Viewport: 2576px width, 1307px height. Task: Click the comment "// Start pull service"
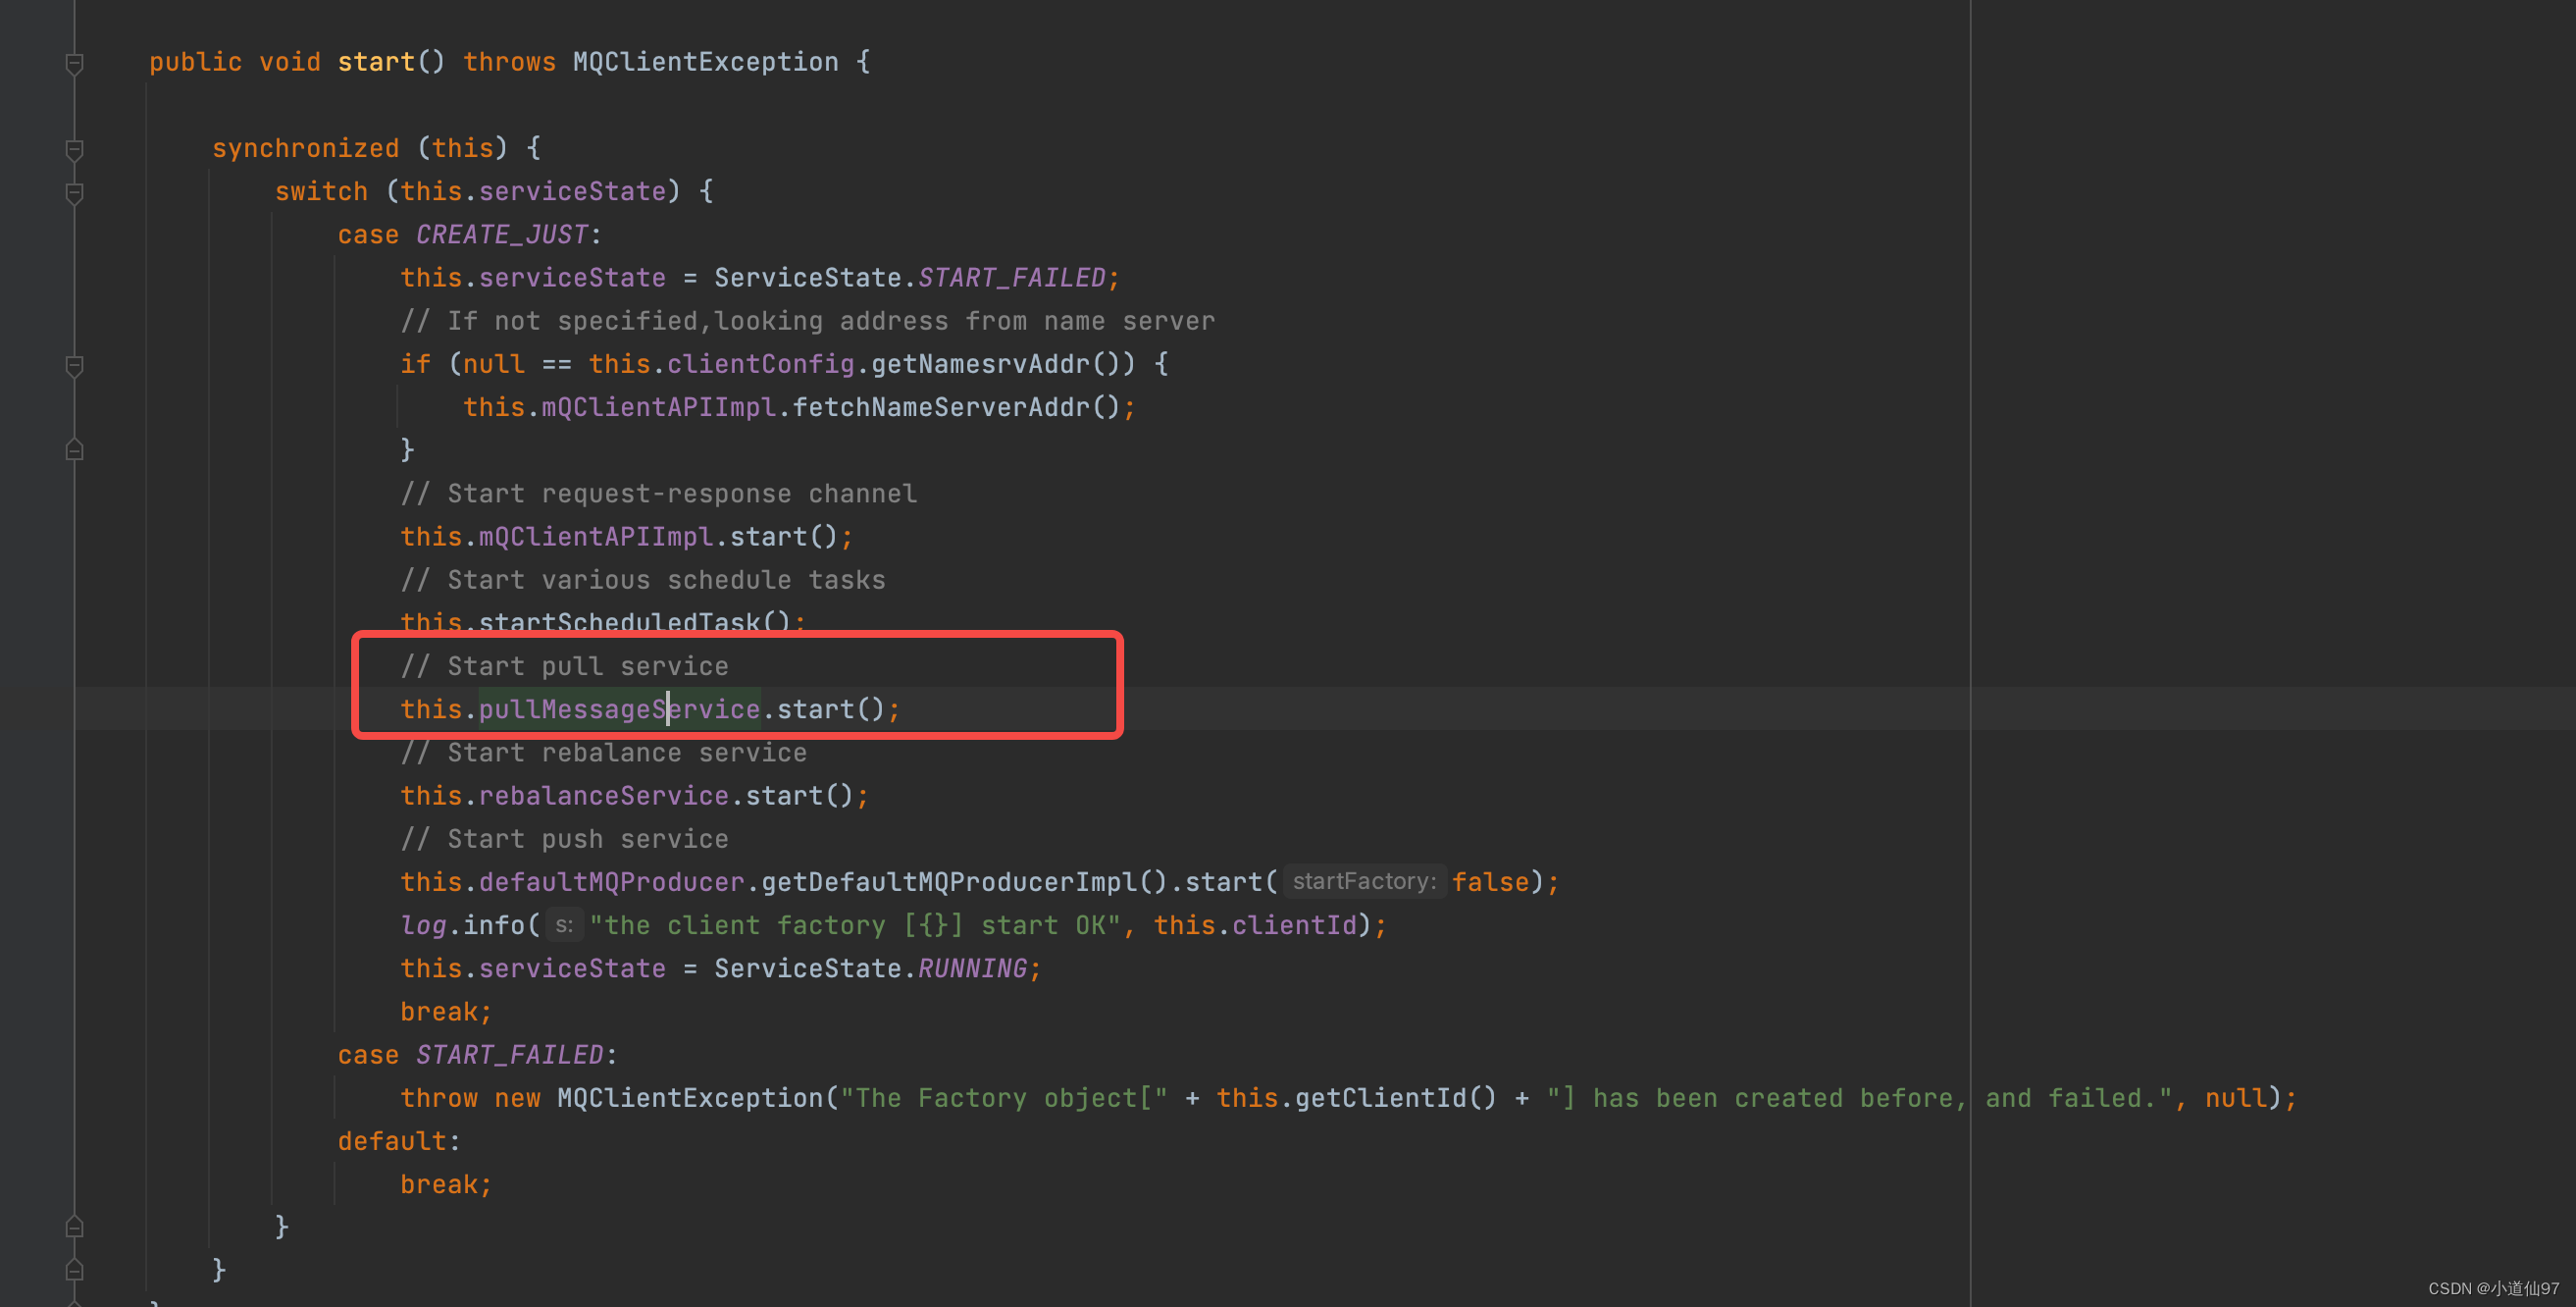[564, 666]
